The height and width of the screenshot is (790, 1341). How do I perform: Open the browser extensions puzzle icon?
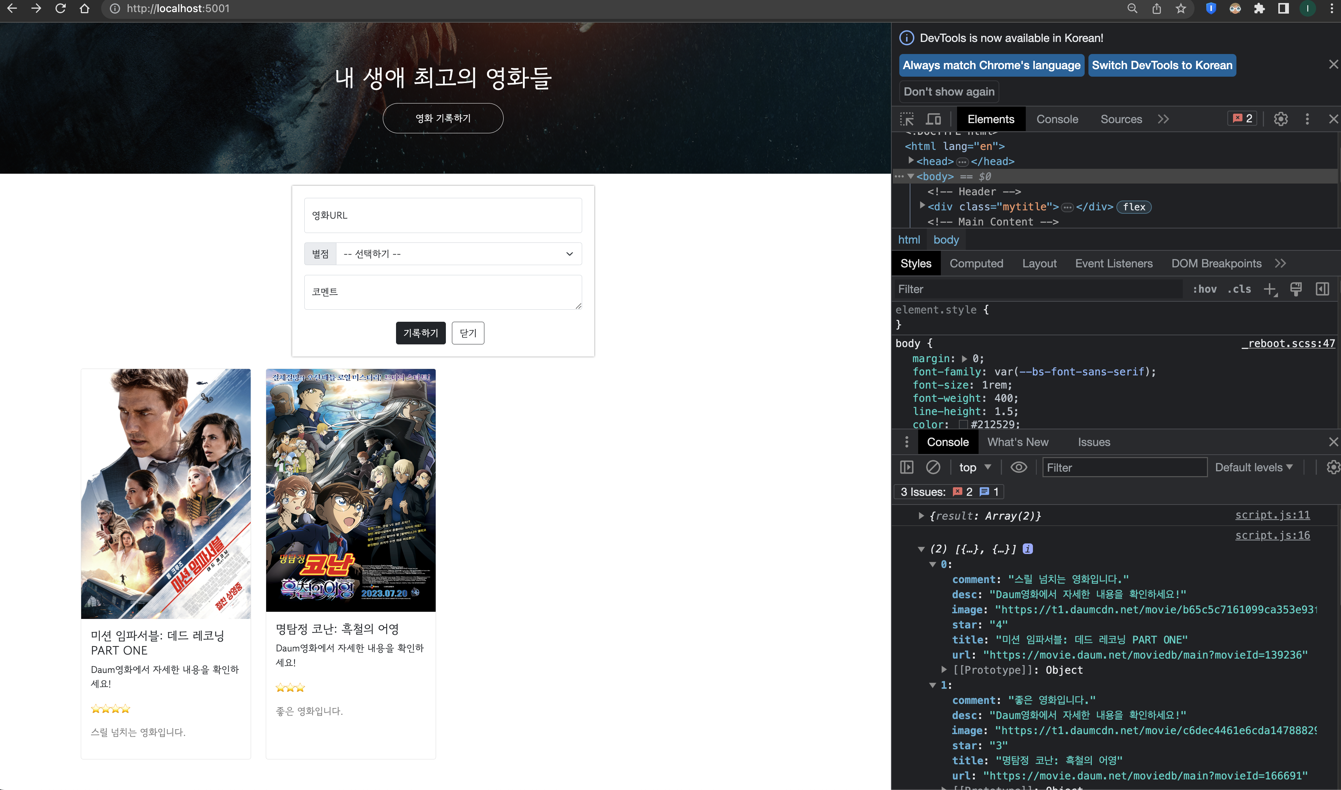point(1259,9)
